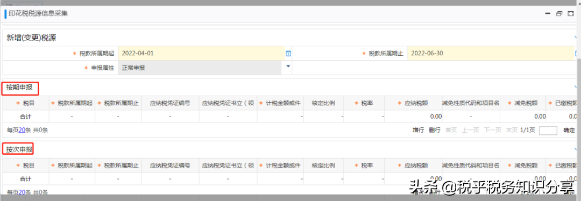581x201 pixels.
Task: Click the 1/1页 page indicator
Action: pyautogui.click(x=528, y=130)
